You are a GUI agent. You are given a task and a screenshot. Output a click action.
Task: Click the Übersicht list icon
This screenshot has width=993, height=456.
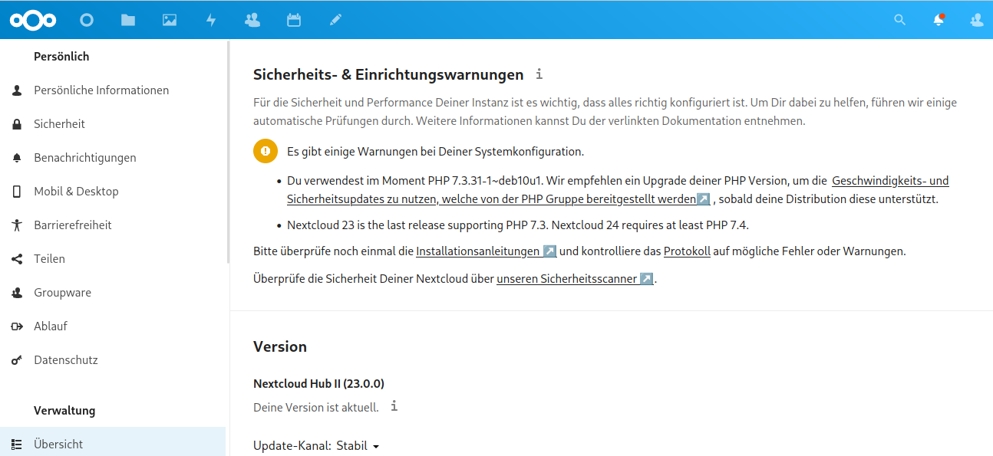point(17,445)
